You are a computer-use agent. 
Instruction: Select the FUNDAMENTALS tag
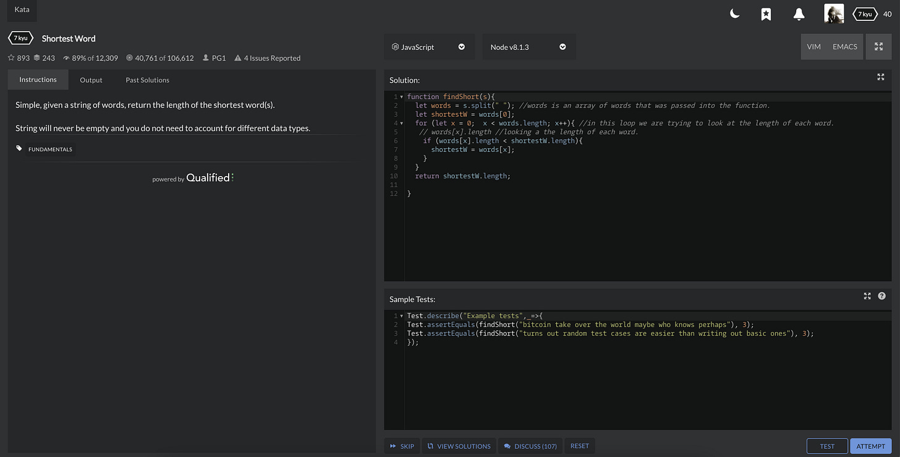(x=50, y=149)
